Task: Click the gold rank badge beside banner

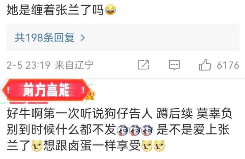Action: [x=90, y=95]
